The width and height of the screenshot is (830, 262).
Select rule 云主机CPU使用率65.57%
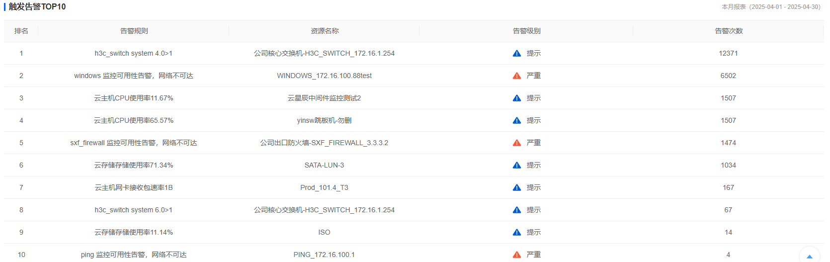click(134, 120)
